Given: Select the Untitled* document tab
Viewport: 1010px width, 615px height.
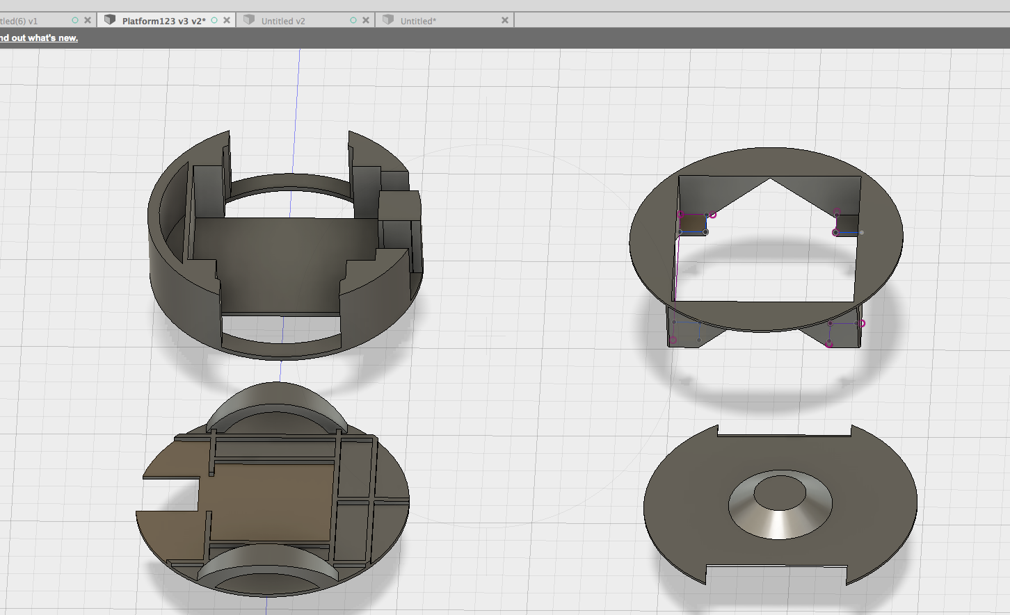Looking at the screenshot, I should (418, 21).
